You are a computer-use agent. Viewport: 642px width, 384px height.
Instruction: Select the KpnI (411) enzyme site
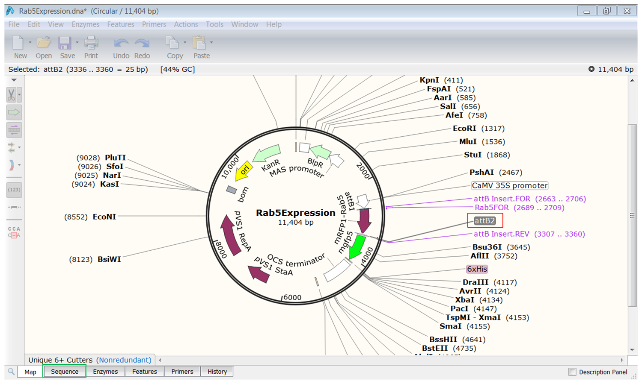(441, 80)
